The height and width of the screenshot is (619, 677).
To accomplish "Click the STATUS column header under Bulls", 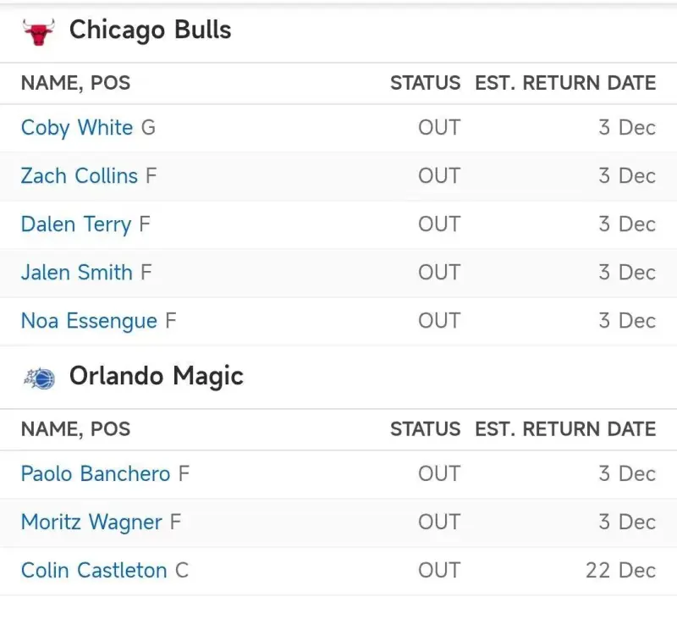I will coord(425,83).
